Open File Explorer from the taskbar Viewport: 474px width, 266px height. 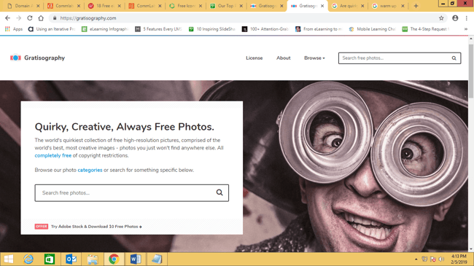[93, 259]
